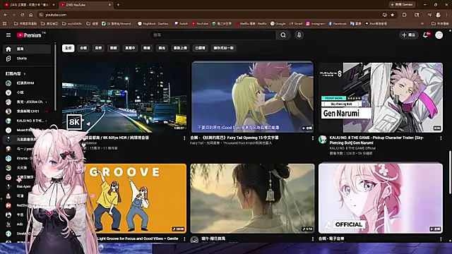
Task: Open the notifications bell
Action: tap(425, 35)
